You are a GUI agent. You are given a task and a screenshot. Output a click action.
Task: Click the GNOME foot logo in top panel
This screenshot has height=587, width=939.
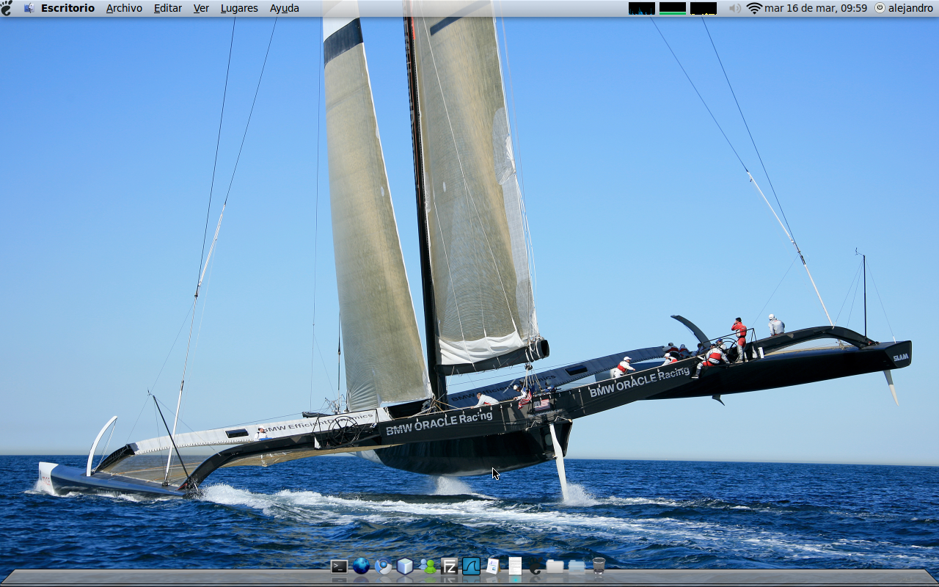point(7,8)
